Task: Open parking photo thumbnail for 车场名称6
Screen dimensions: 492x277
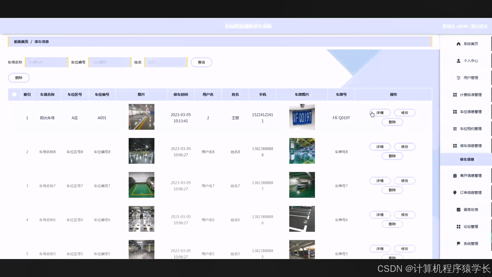Action: tap(141, 219)
